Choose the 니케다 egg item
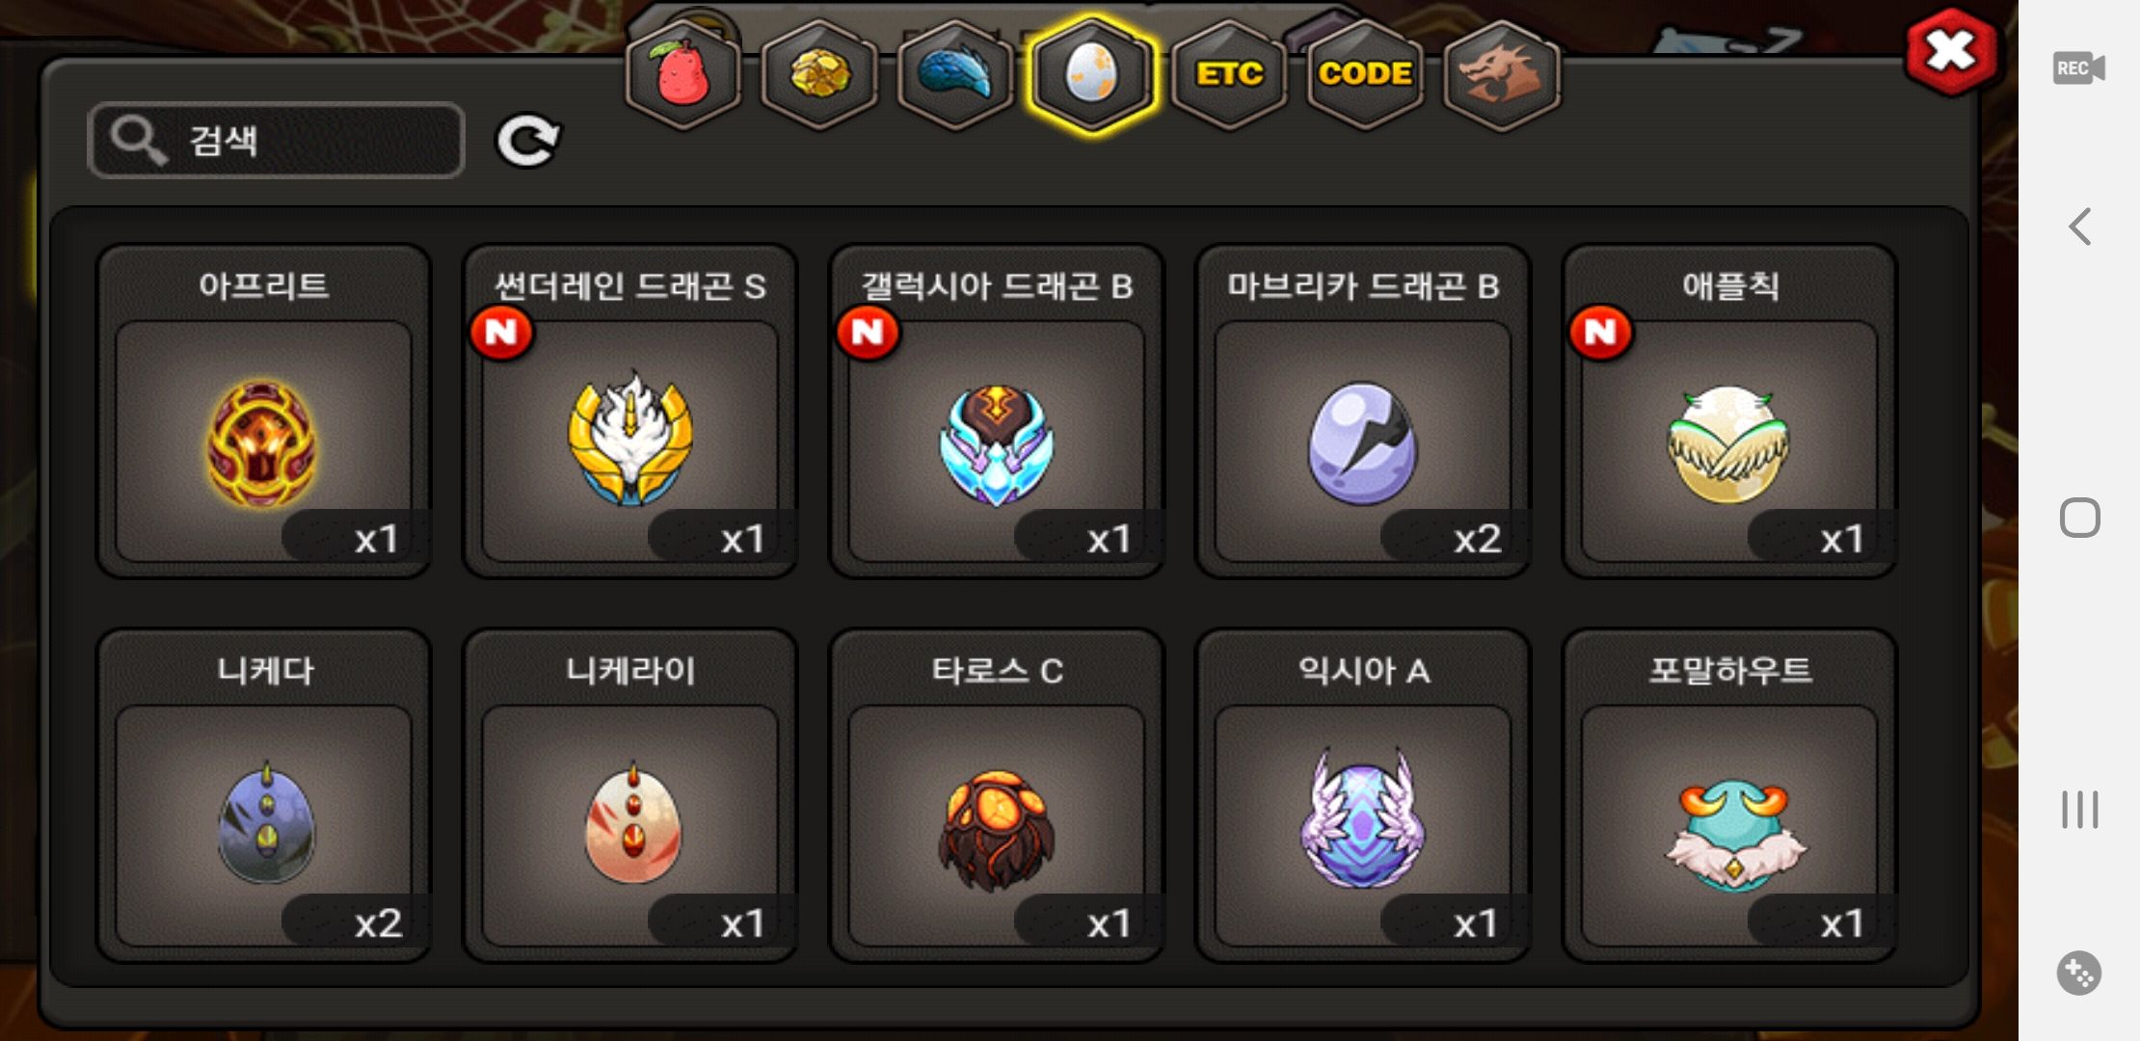Screen dimensions: 2140x1041 pyautogui.click(x=263, y=796)
